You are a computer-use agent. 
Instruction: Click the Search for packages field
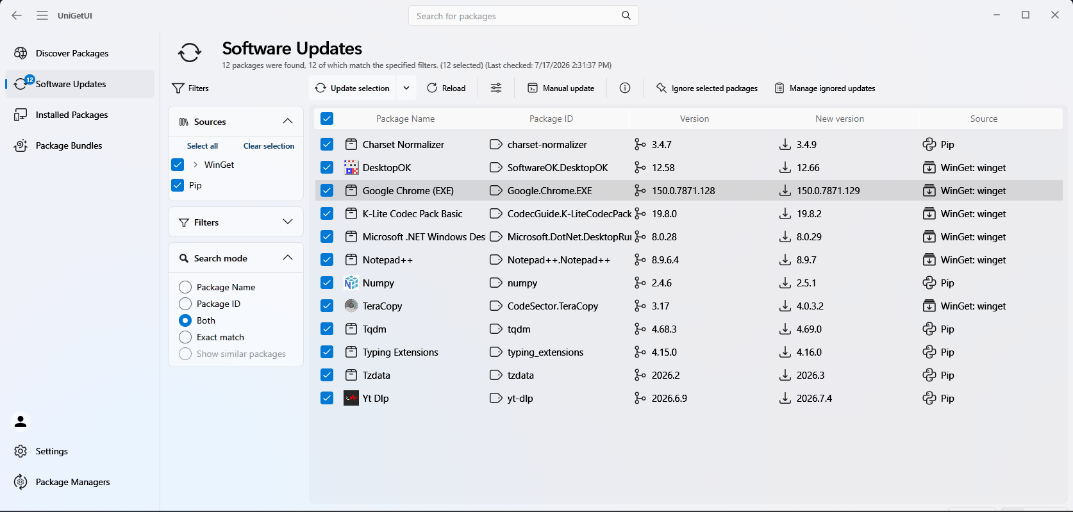pyautogui.click(x=524, y=15)
